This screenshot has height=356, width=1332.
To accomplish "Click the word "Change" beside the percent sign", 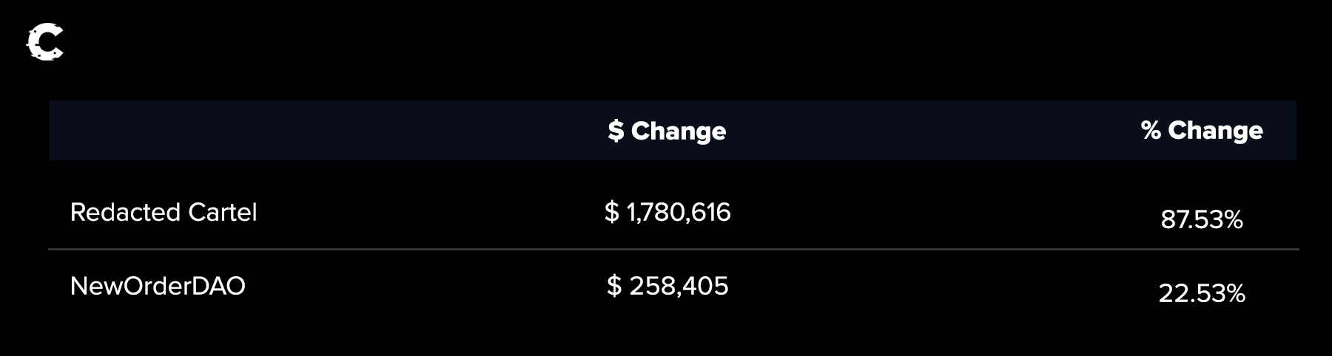I will click(1215, 130).
